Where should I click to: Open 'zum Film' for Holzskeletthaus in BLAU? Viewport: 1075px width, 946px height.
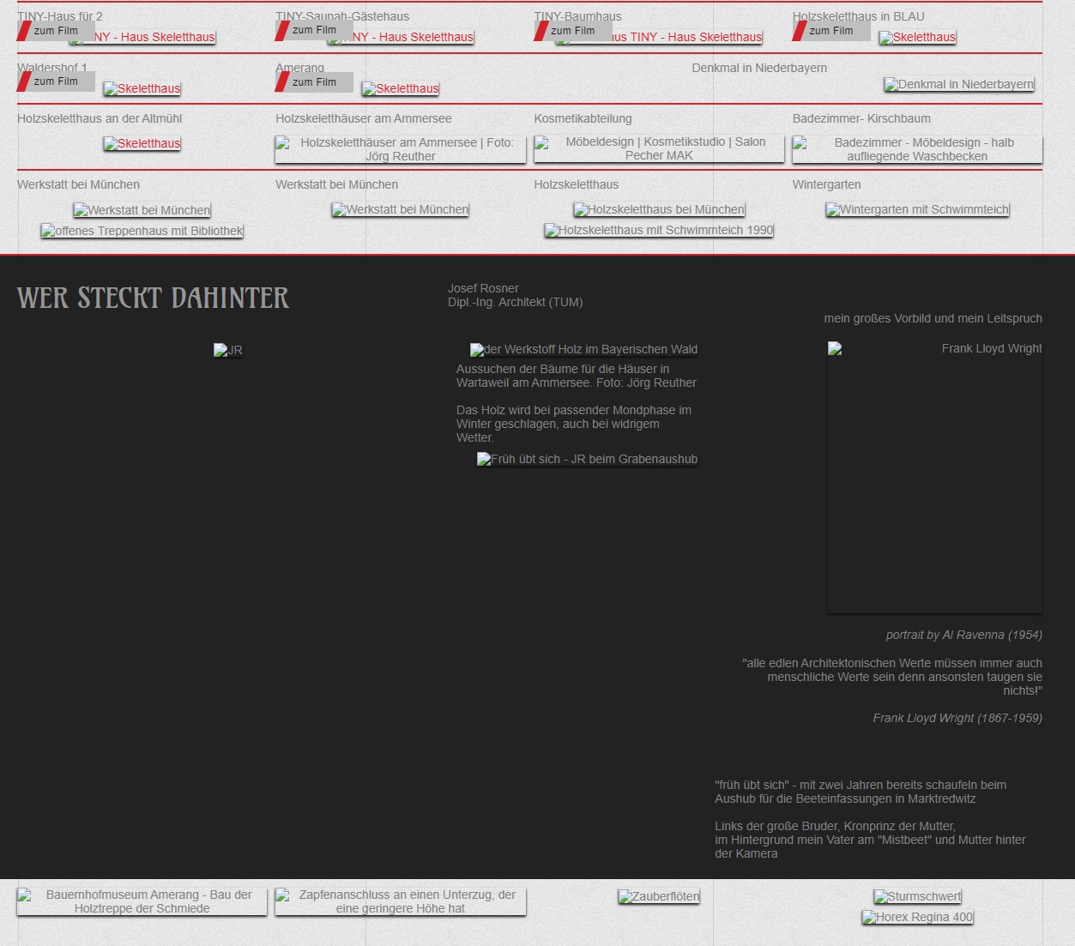click(831, 31)
